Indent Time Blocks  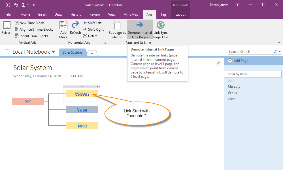[31, 36]
